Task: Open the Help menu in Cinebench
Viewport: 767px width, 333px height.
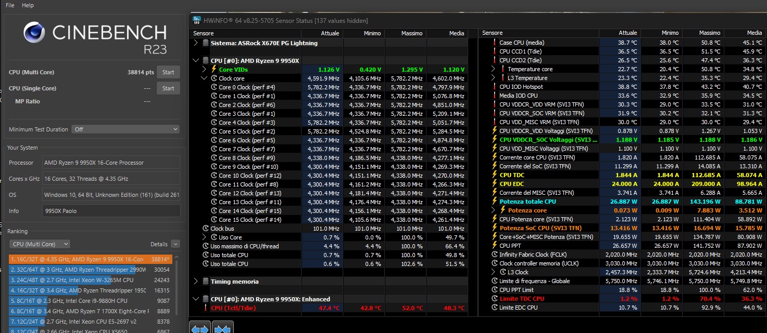Action: tap(28, 5)
